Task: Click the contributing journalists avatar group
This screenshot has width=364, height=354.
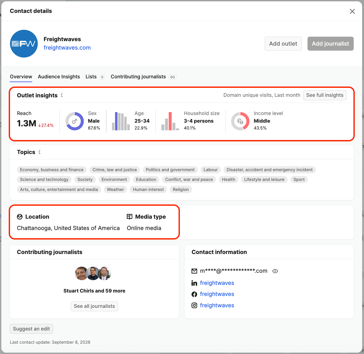Action: coord(93,273)
